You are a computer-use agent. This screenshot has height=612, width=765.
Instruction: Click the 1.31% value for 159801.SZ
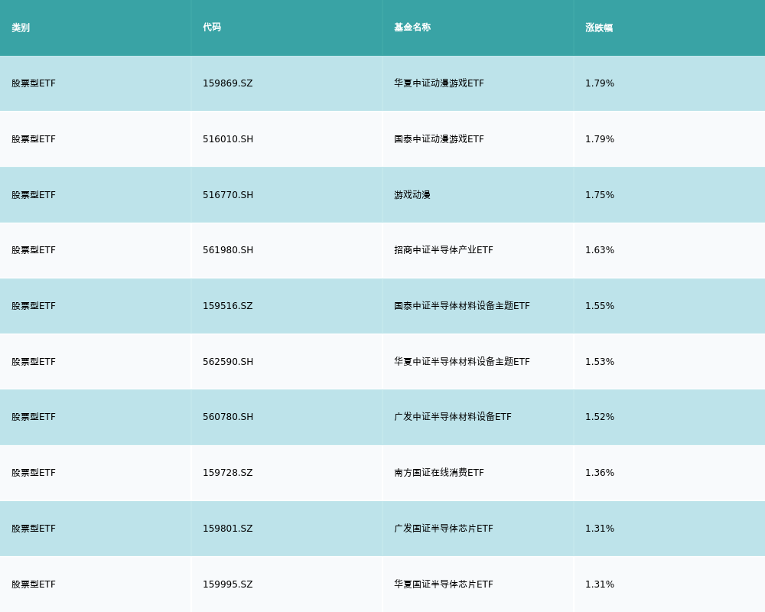pos(600,529)
